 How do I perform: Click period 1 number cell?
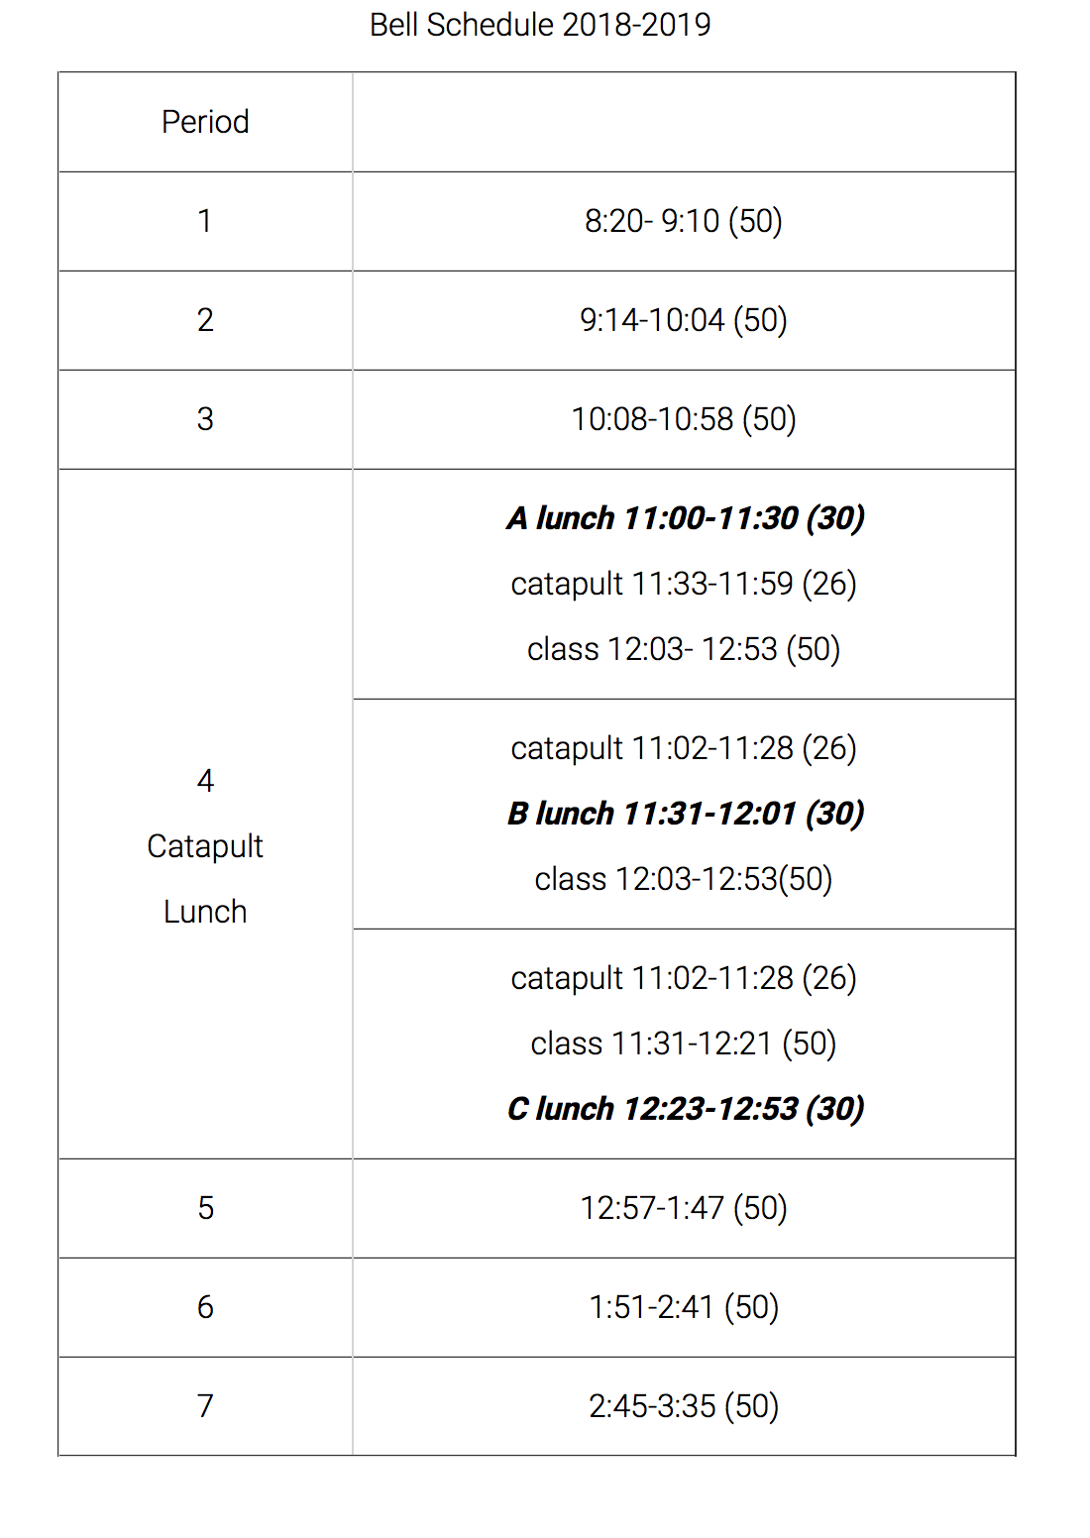(205, 221)
